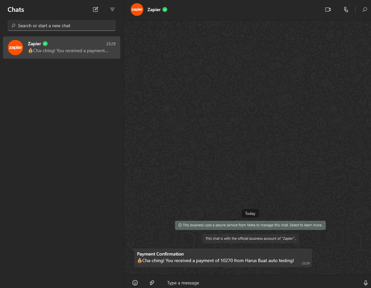Open the secure service from Meta notice
This screenshot has width=371, height=288.
[250, 225]
